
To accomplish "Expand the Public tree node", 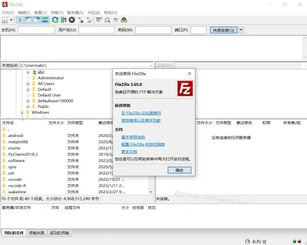I will tap(28, 107).
